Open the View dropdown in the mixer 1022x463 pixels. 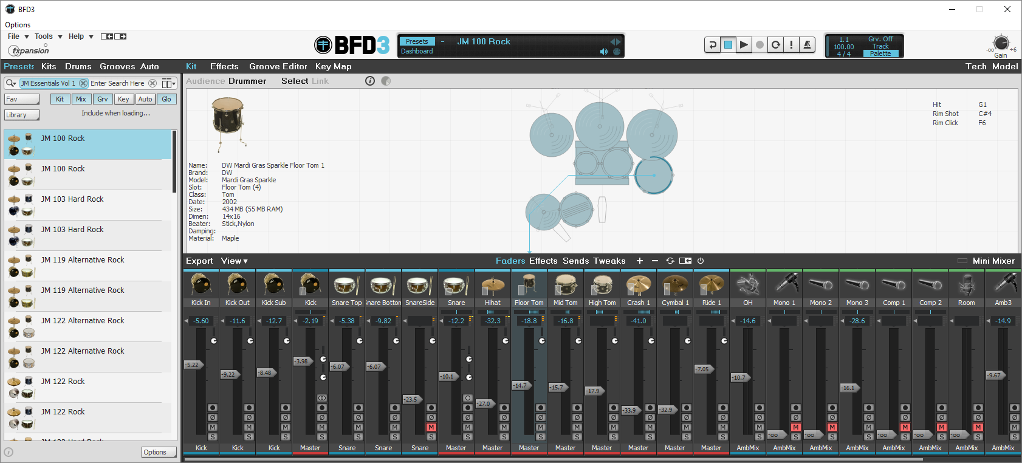pos(235,261)
